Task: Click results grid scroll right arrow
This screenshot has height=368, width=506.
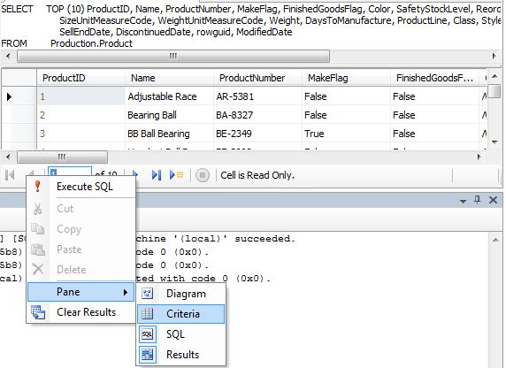Action: click(x=479, y=157)
